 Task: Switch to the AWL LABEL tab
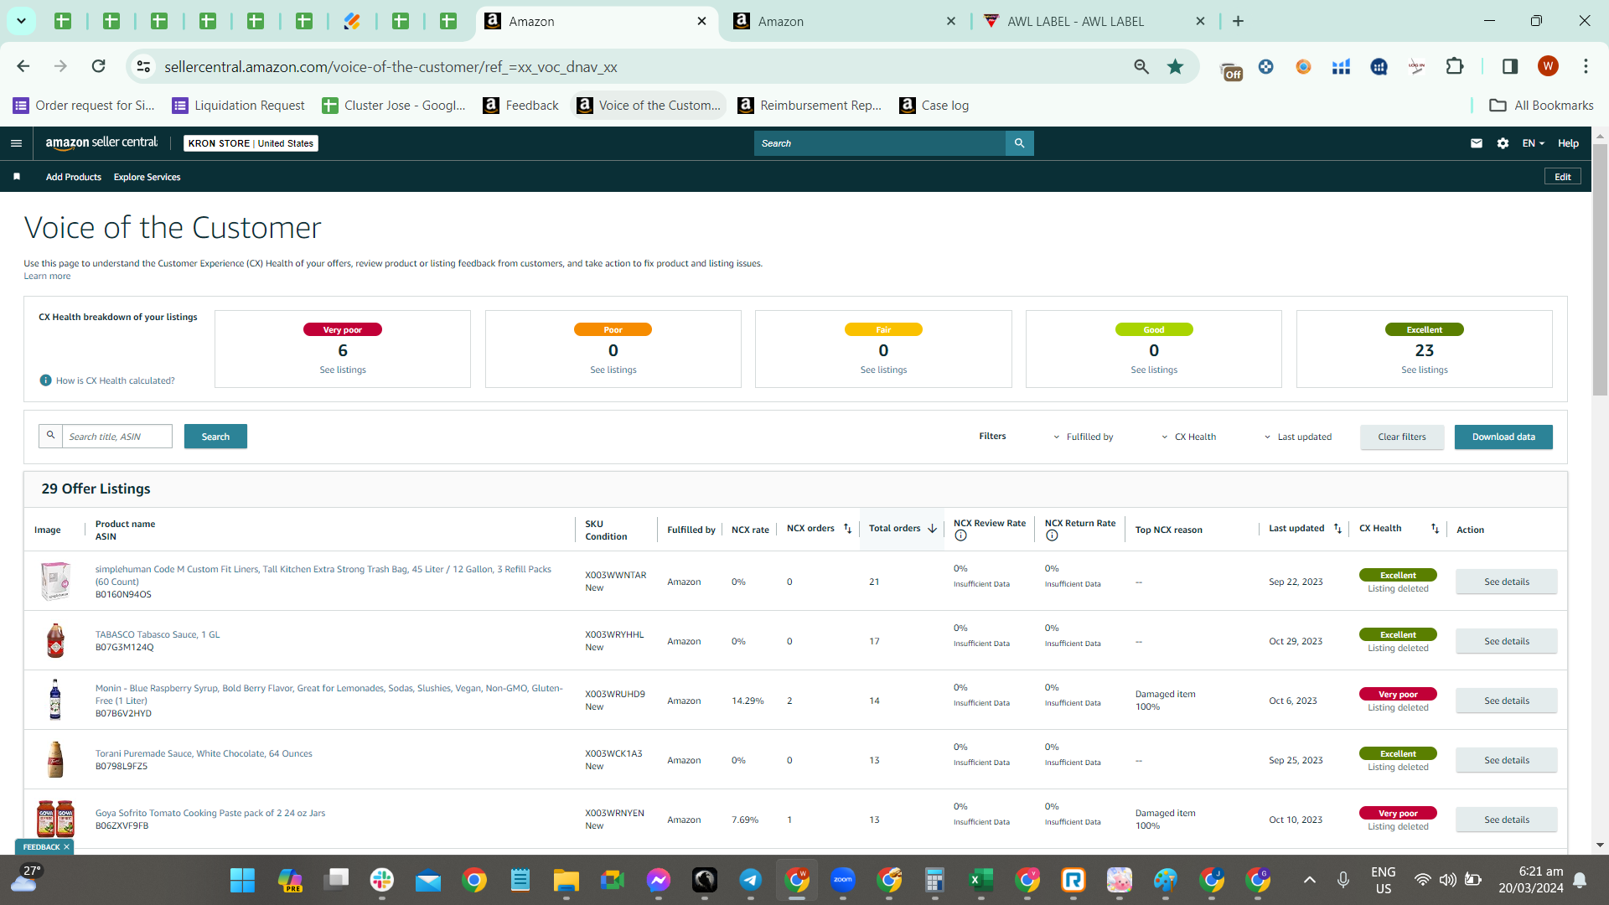[x=1094, y=21]
